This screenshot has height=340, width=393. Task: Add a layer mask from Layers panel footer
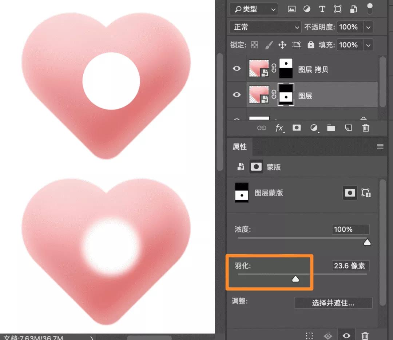[297, 128]
